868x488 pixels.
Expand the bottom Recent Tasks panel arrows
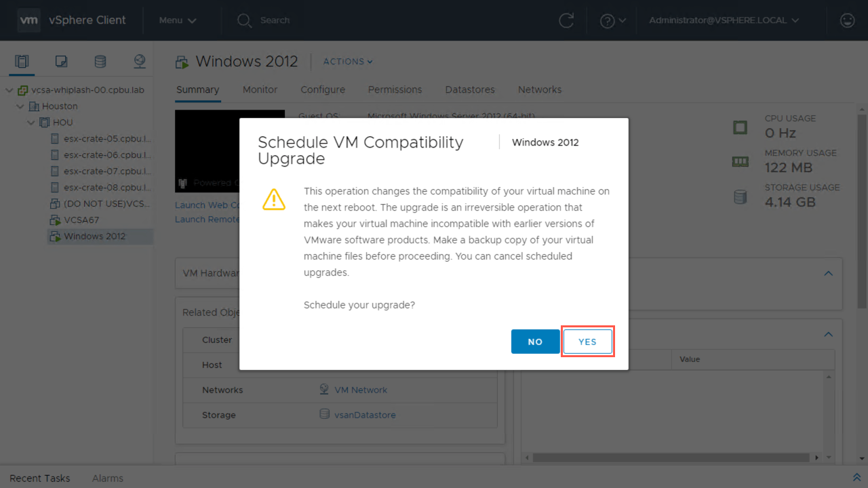point(857,478)
